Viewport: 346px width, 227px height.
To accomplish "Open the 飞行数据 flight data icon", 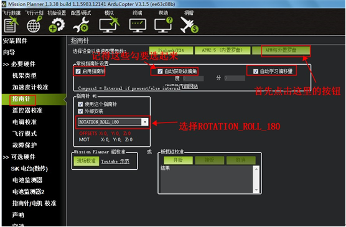I will click(x=11, y=25).
